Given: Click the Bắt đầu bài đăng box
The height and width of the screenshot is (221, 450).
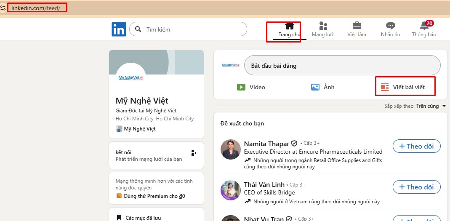Looking at the screenshot, I should coord(342,65).
